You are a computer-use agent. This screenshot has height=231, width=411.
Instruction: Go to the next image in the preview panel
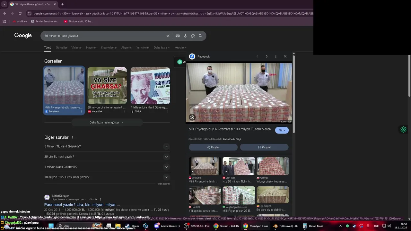267,56
